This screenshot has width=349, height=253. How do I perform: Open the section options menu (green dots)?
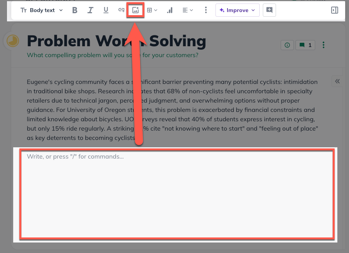[x=324, y=45]
